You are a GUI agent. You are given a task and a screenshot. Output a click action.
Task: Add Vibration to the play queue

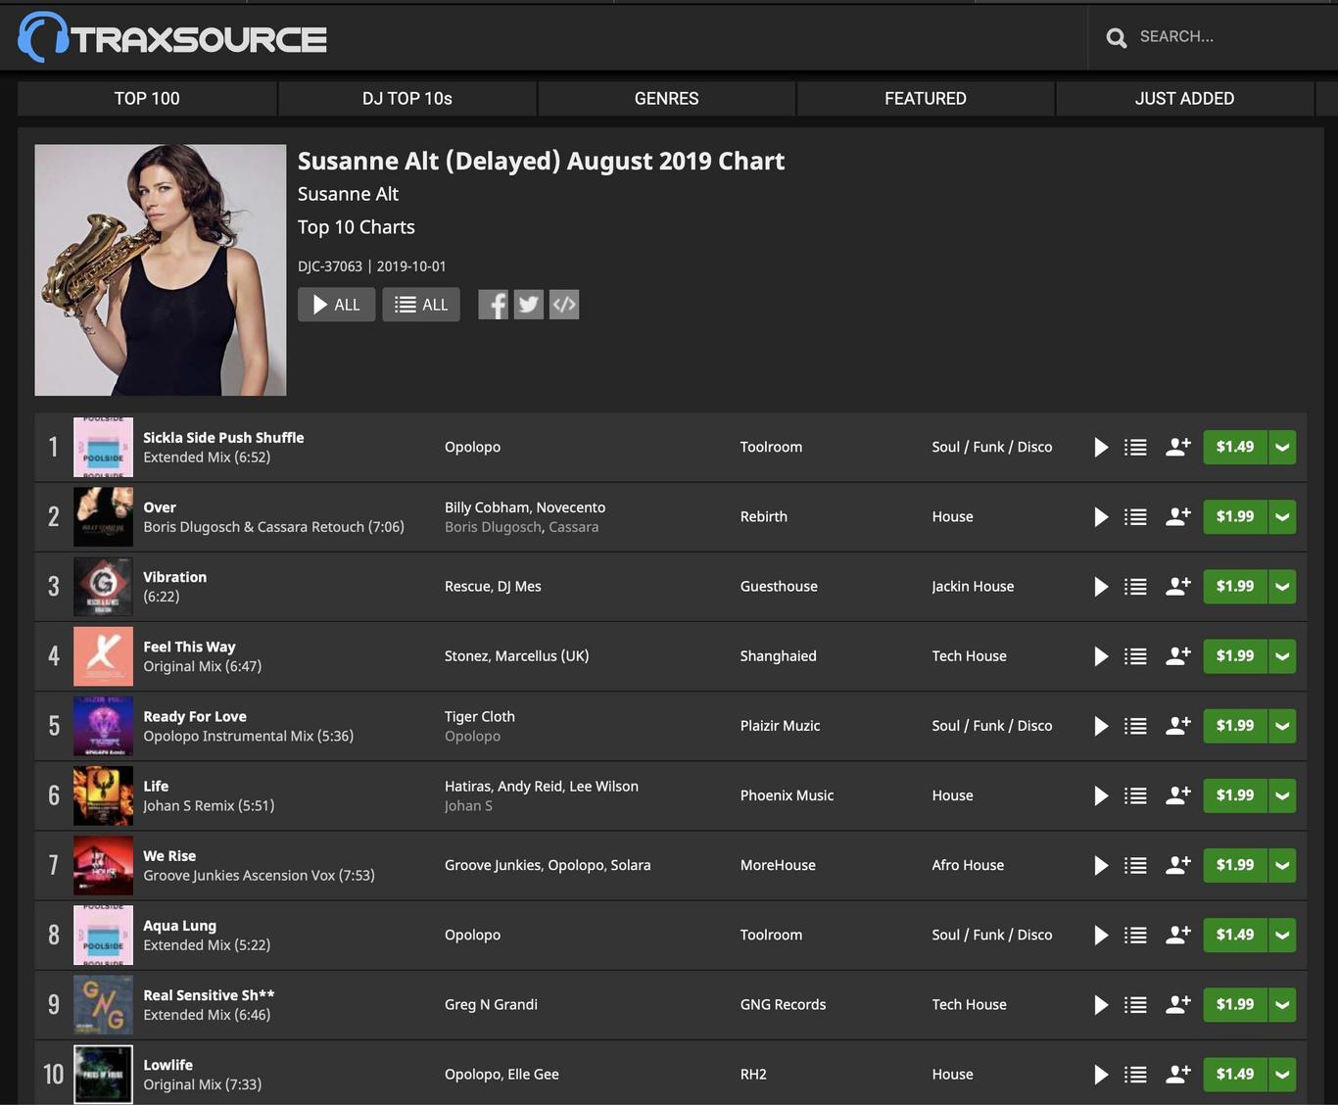(x=1135, y=587)
